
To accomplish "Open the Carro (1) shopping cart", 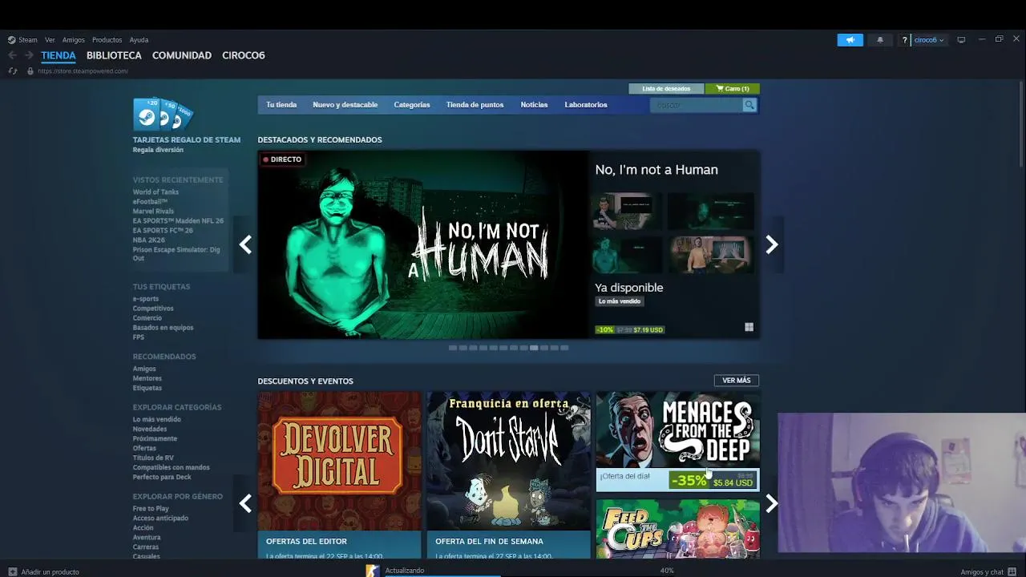I will coord(732,89).
